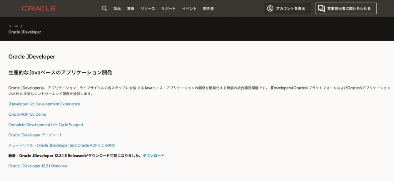Viewport: 394px width, 181px height.
Task: Open Oracle JDeveloper 12.2.1 Overview link
Action: click(x=38, y=166)
